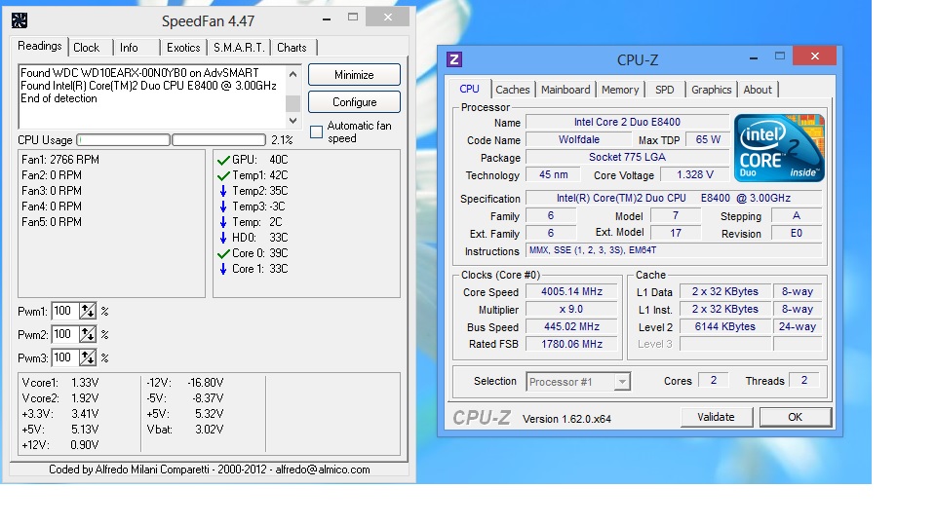
Task: Click the Pwm2 value input field
Action: 65,334
